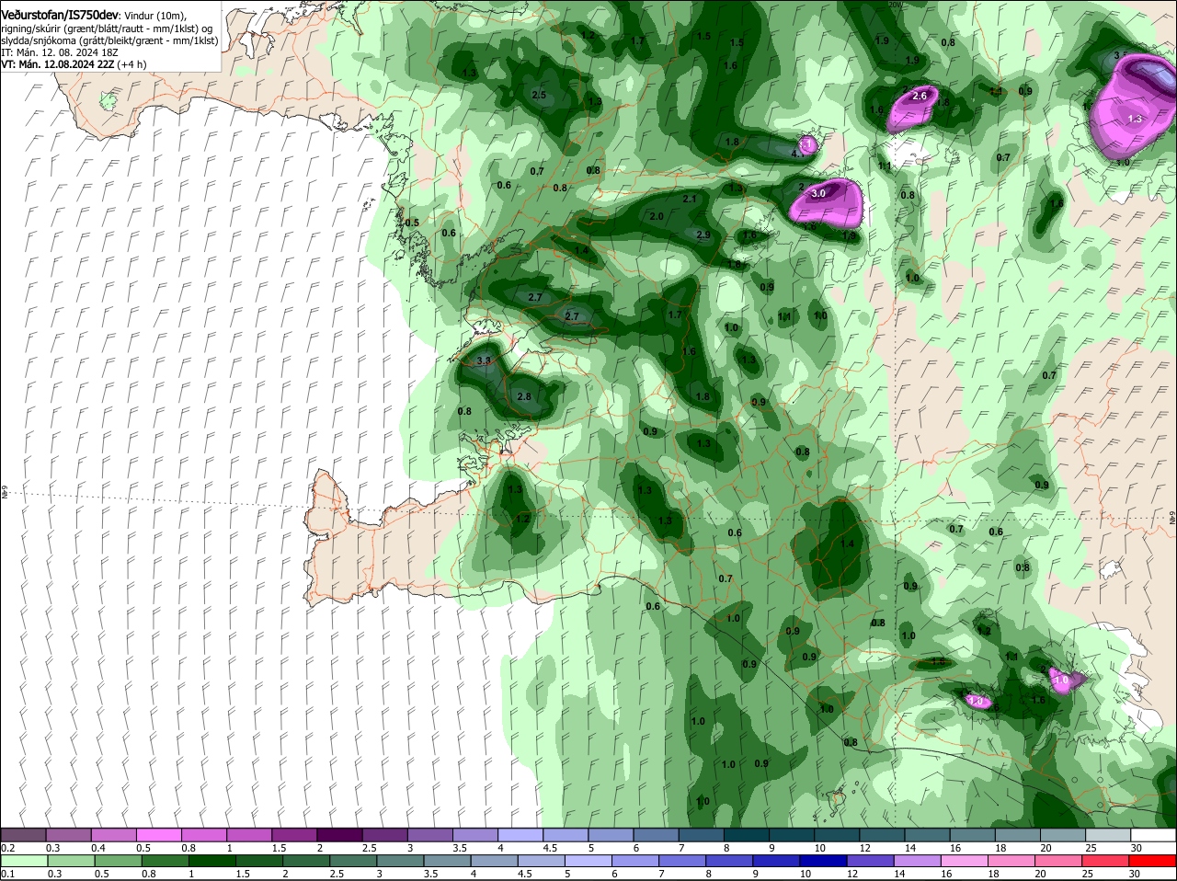
Task: Select the lower rain-scale swatch labeled 3.5
Action: pos(447,861)
